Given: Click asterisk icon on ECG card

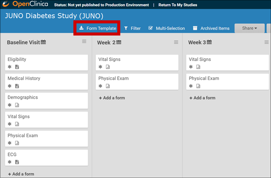Looking at the screenshot, I should [10, 162].
